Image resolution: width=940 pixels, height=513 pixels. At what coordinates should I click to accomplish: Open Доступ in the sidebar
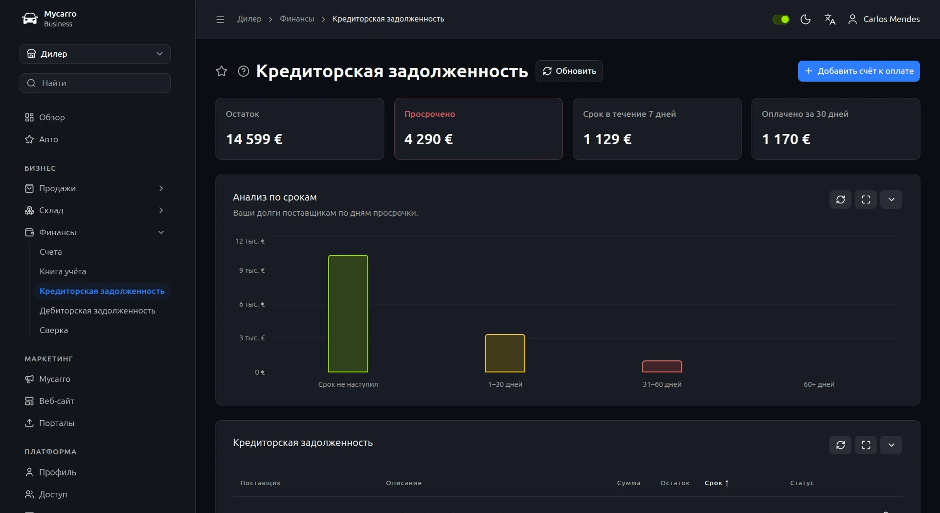[95, 494]
